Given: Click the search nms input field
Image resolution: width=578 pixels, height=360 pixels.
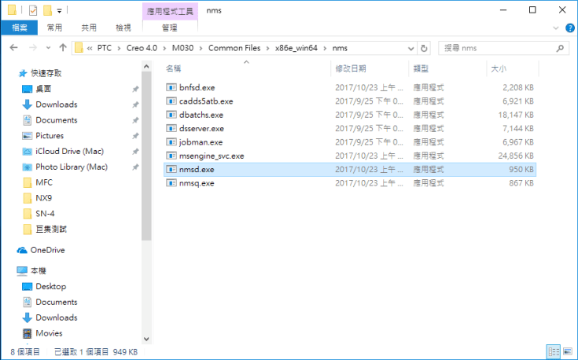Looking at the screenshot, I should click(x=502, y=48).
